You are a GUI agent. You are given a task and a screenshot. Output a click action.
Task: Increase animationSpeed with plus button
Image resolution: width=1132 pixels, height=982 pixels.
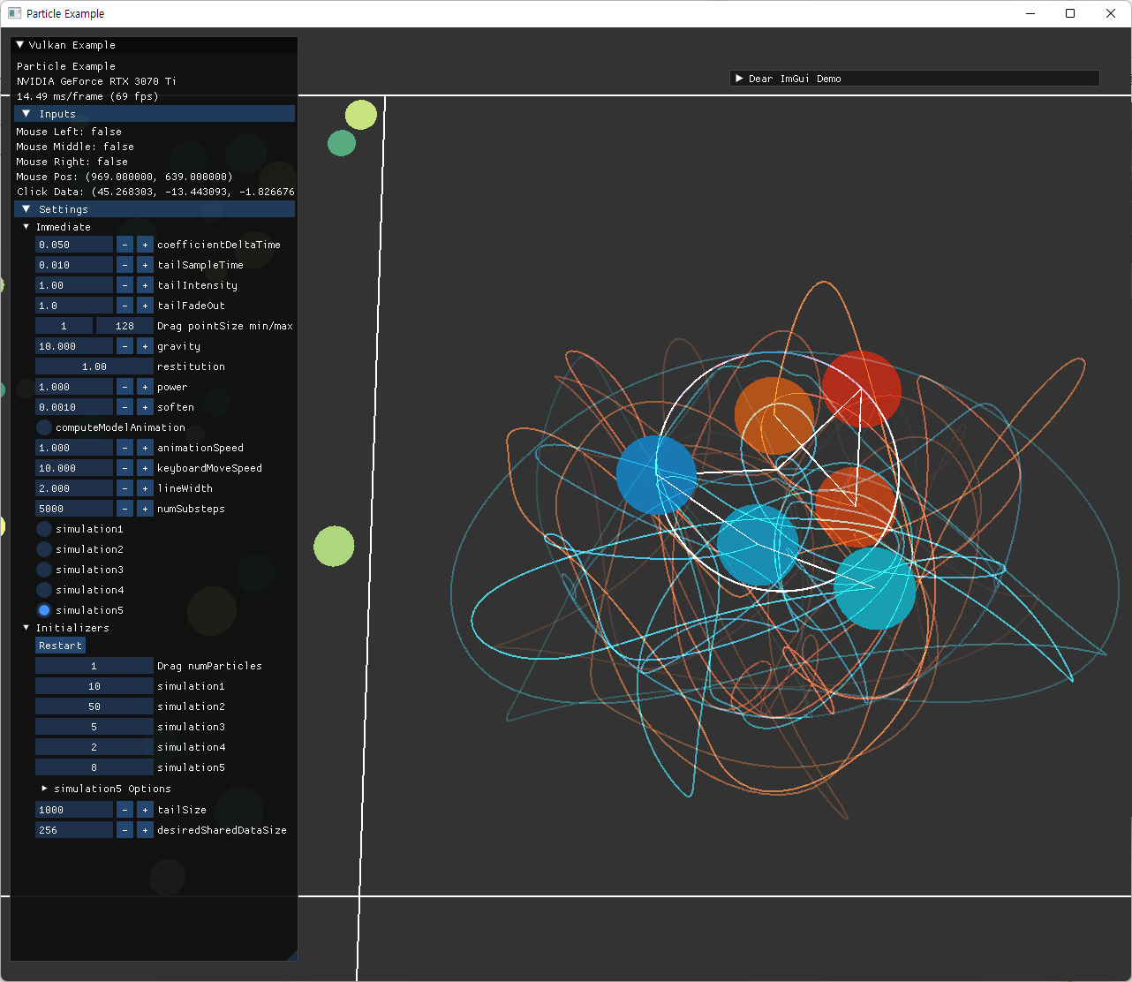click(145, 448)
